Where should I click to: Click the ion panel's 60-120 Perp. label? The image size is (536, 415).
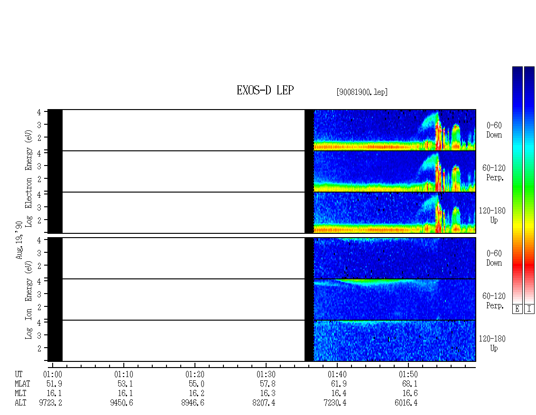[494, 301]
